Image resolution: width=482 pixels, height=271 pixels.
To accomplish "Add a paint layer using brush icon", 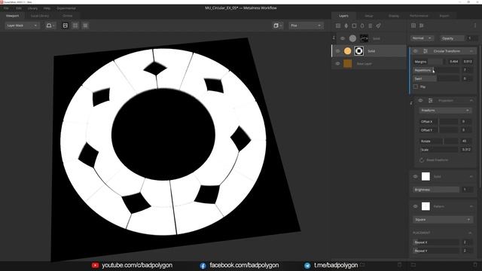I will [346, 26].
